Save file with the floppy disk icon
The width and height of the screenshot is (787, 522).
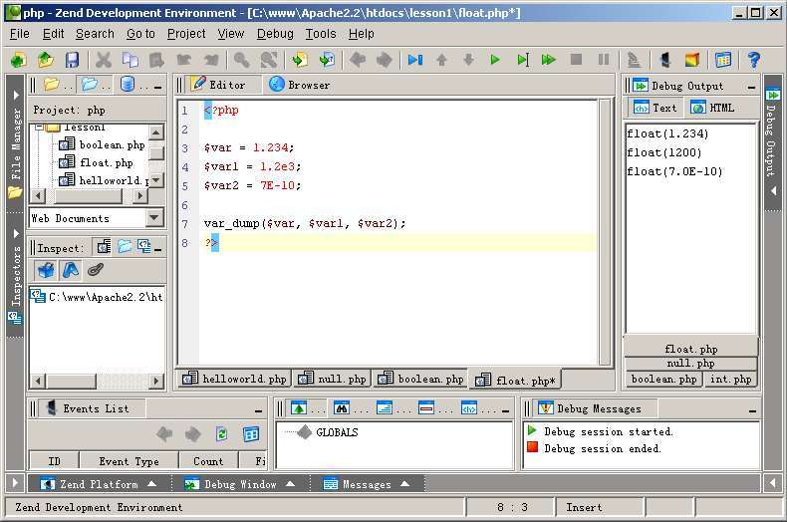(73, 60)
